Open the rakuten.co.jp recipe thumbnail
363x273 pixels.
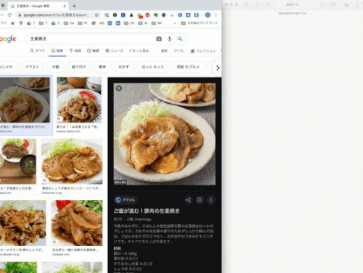[23, 223]
